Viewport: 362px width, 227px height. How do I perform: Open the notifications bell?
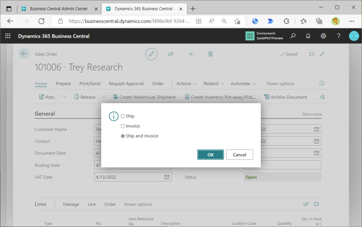point(308,36)
